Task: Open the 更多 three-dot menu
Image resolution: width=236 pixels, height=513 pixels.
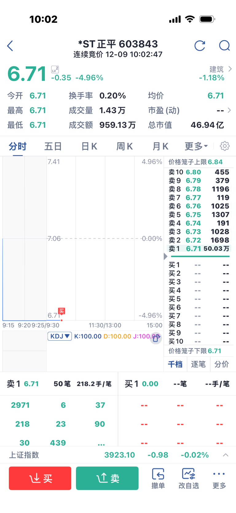Action: 219,478
